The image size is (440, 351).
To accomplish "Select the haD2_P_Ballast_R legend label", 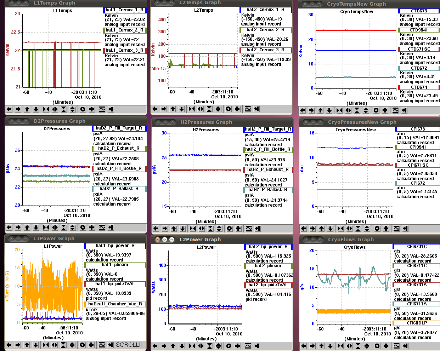I will pyautogui.click(x=119, y=189).
